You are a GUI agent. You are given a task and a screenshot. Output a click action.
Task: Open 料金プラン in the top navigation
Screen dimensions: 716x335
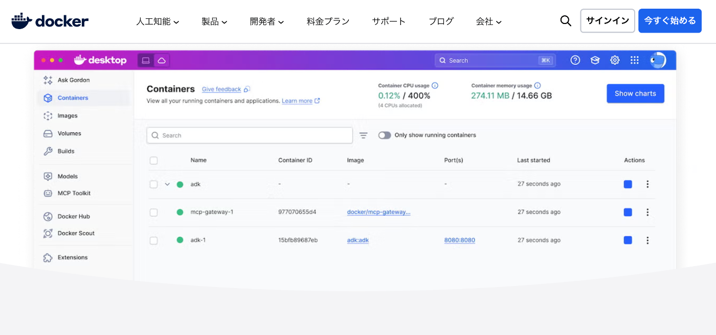click(x=328, y=21)
